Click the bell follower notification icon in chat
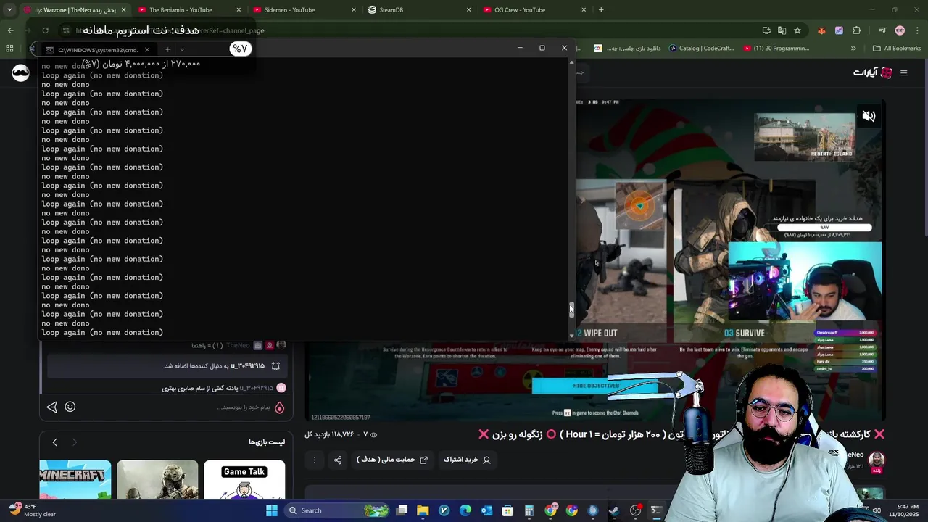 click(275, 366)
